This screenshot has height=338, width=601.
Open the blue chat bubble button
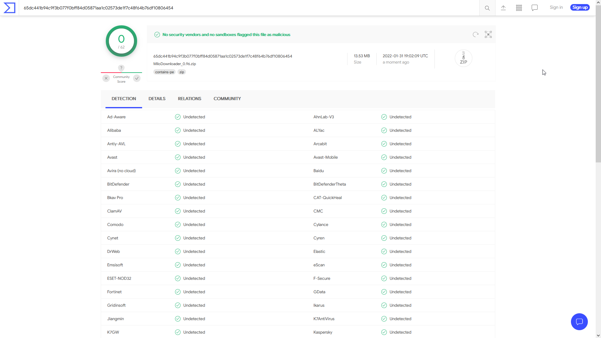tap(579, 322)
